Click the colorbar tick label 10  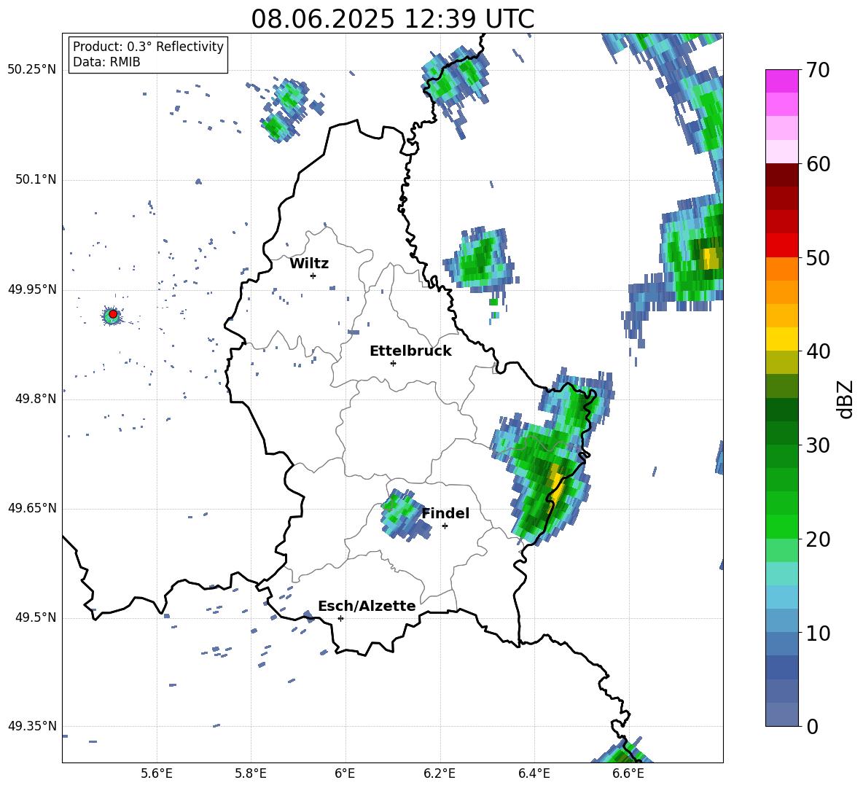(x=818, y=633)
